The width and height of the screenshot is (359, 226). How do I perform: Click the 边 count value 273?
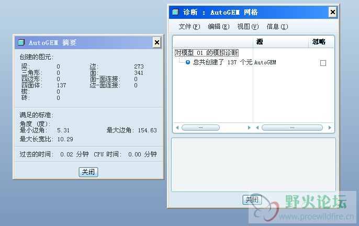point(139,66)
